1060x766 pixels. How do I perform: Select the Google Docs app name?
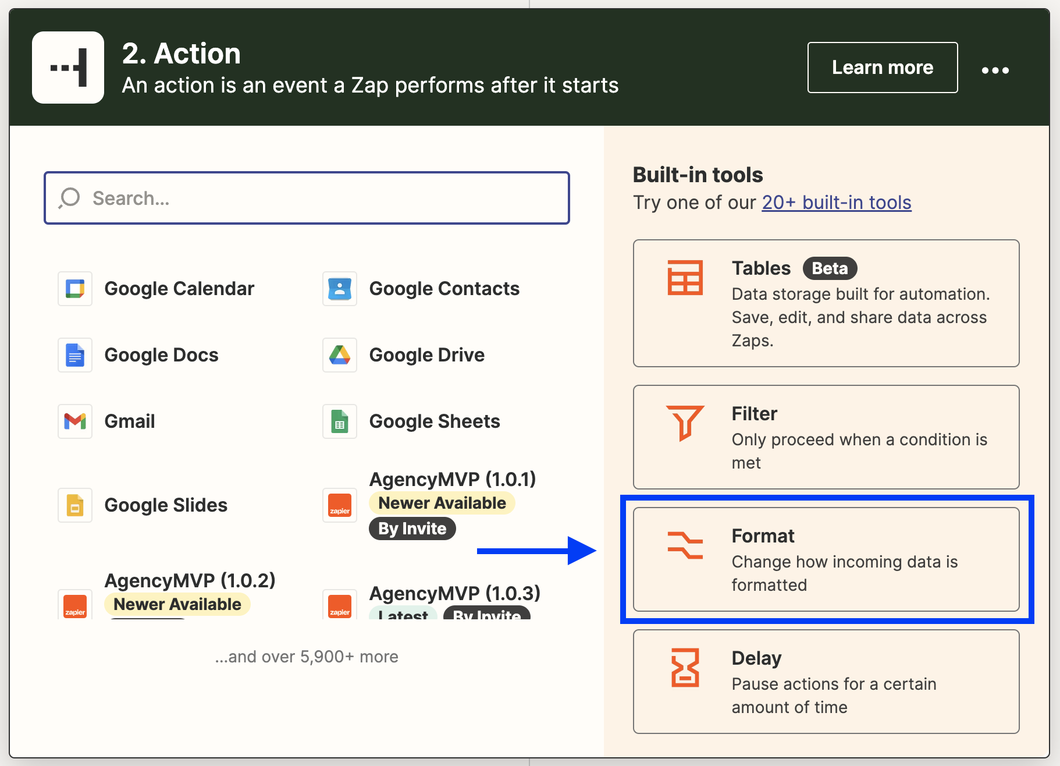[161, 355]
